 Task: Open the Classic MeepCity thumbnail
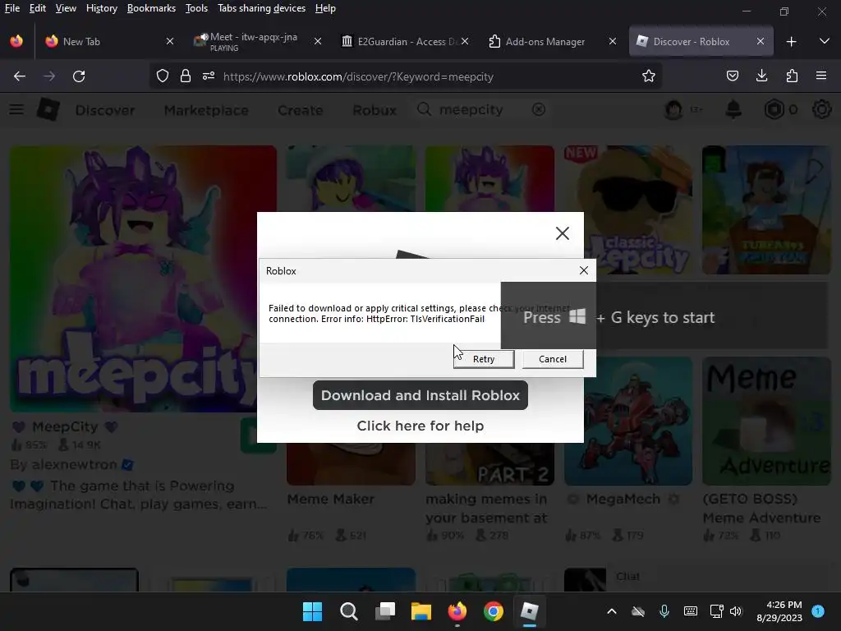(x=628, y=210)
